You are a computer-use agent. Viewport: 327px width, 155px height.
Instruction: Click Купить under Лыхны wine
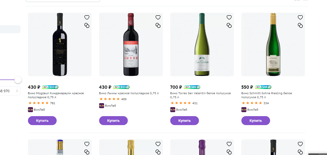tap(113, 121)
